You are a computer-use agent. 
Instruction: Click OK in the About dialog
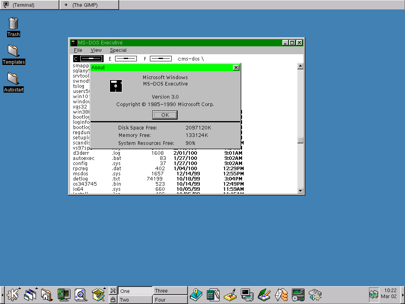[165, 115]
